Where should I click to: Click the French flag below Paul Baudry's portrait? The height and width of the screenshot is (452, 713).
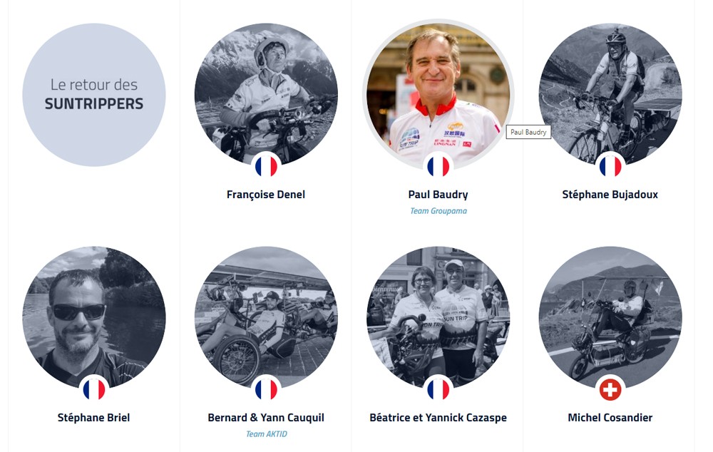pos(438,166)
